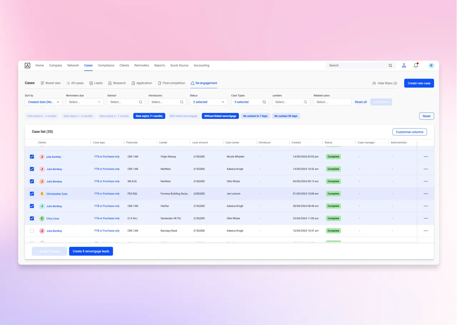
Task: Uncheck Chris Cave's row checkbox
Action: (32, 218)
